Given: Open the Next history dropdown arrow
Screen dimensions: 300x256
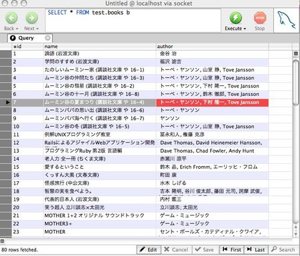Looking at the screenshot, I should 37,29.
